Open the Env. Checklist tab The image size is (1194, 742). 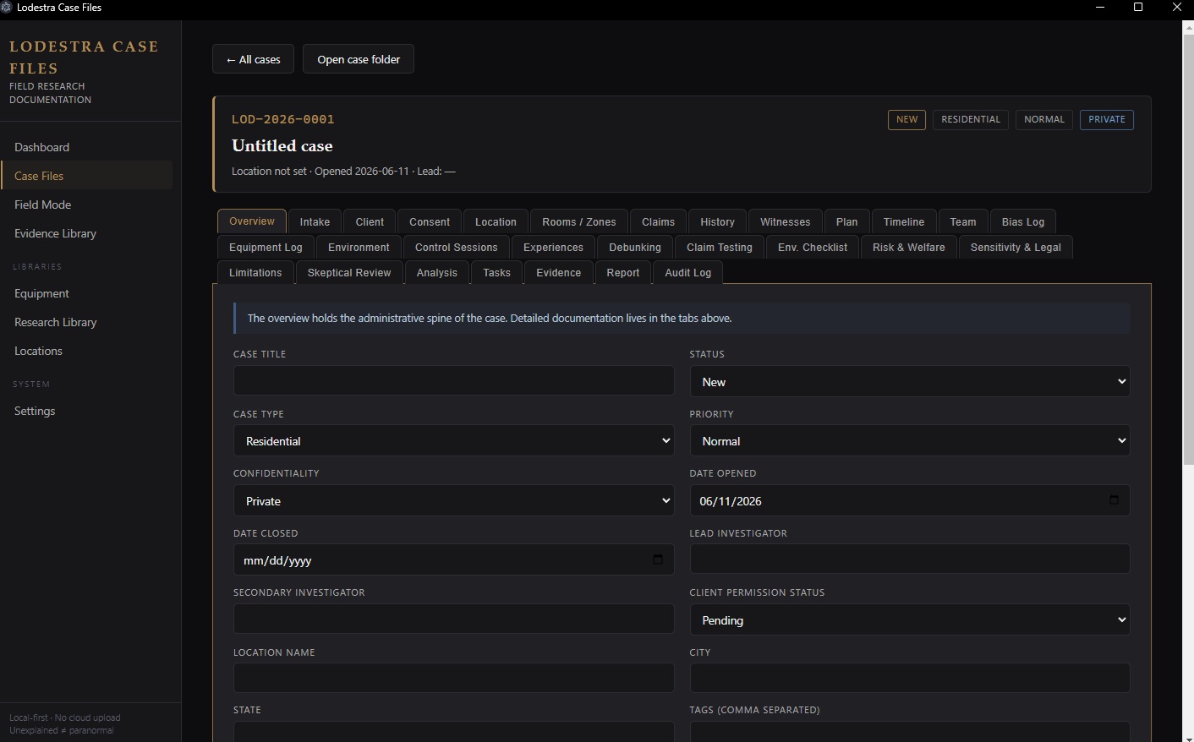click(813, 247)
